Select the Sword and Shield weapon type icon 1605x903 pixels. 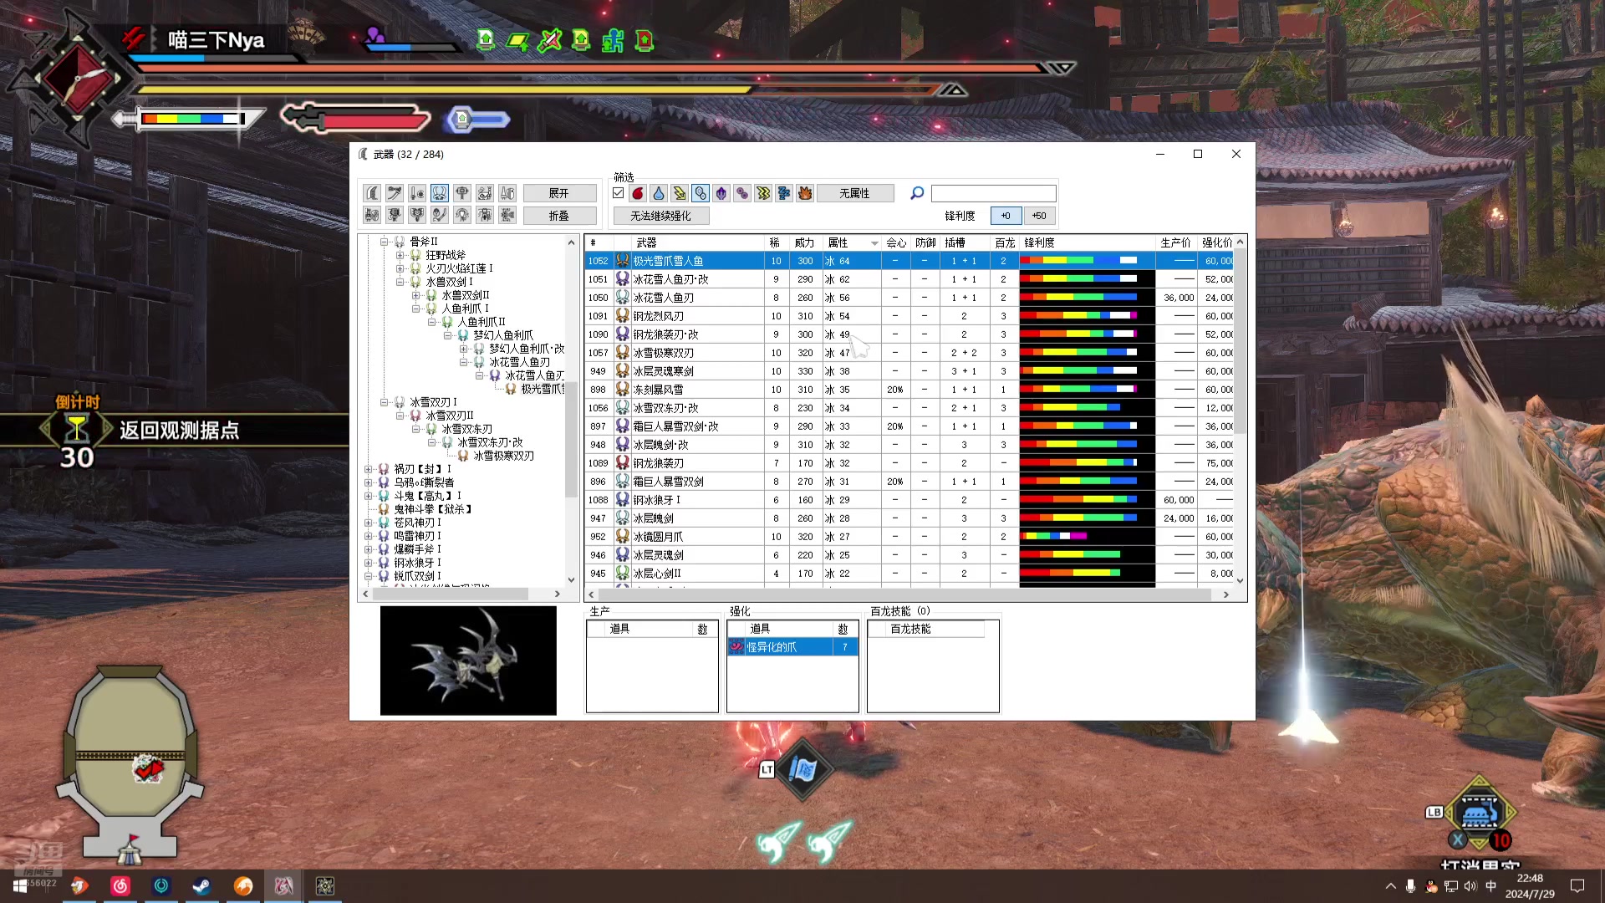pyautogui.click(x=417, y=193)
